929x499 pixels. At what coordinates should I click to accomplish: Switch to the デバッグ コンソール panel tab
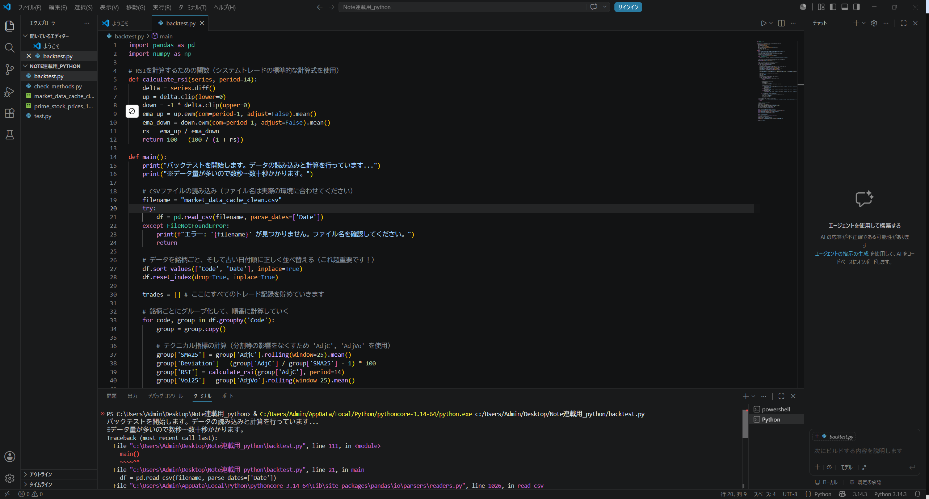pyautogui.click(x=165, y=396)
